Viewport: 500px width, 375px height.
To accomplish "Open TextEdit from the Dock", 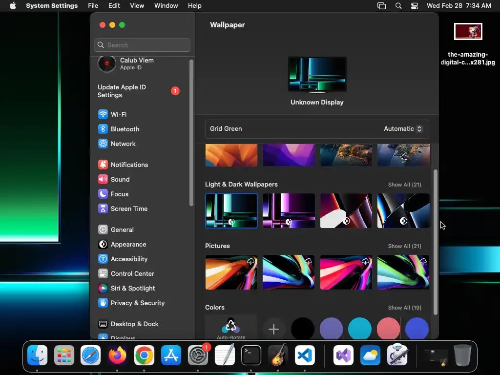I will pos(225,355).
